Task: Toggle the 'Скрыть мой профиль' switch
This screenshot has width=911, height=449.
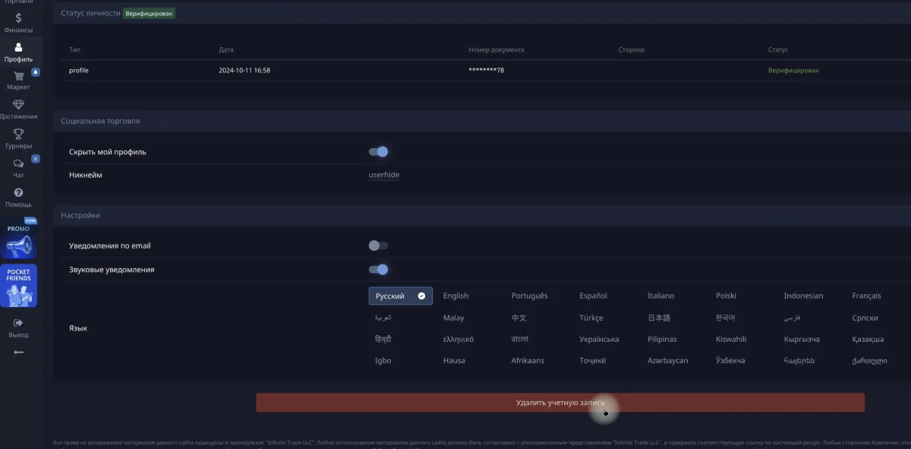Action: (378, 152)
